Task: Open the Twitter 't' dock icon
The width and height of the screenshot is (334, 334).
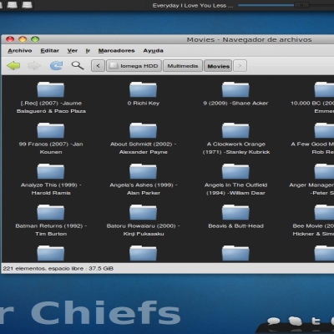Action: [316, 321]
